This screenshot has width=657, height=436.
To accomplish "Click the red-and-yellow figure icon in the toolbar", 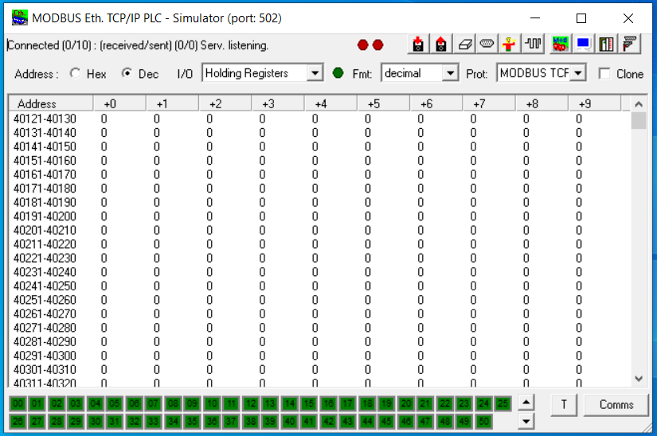I will [x=509, y=45].
